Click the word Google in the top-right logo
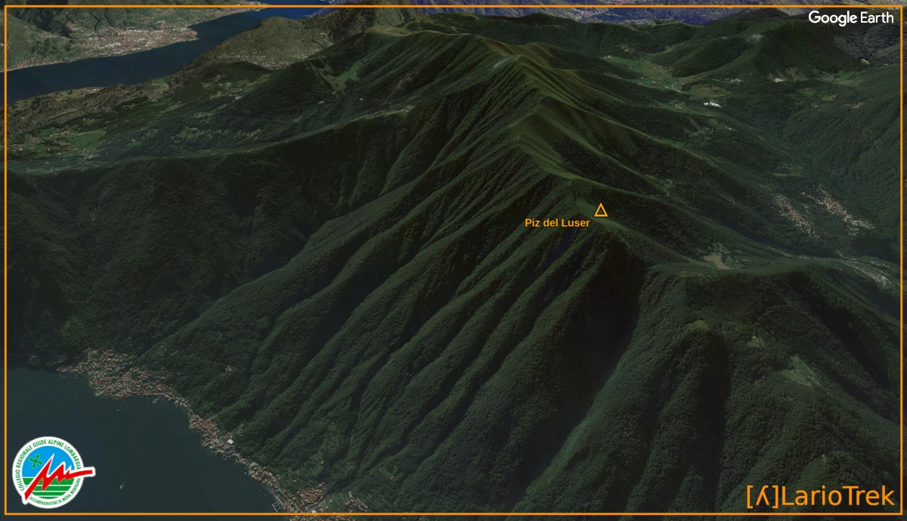 pos(833,18)
